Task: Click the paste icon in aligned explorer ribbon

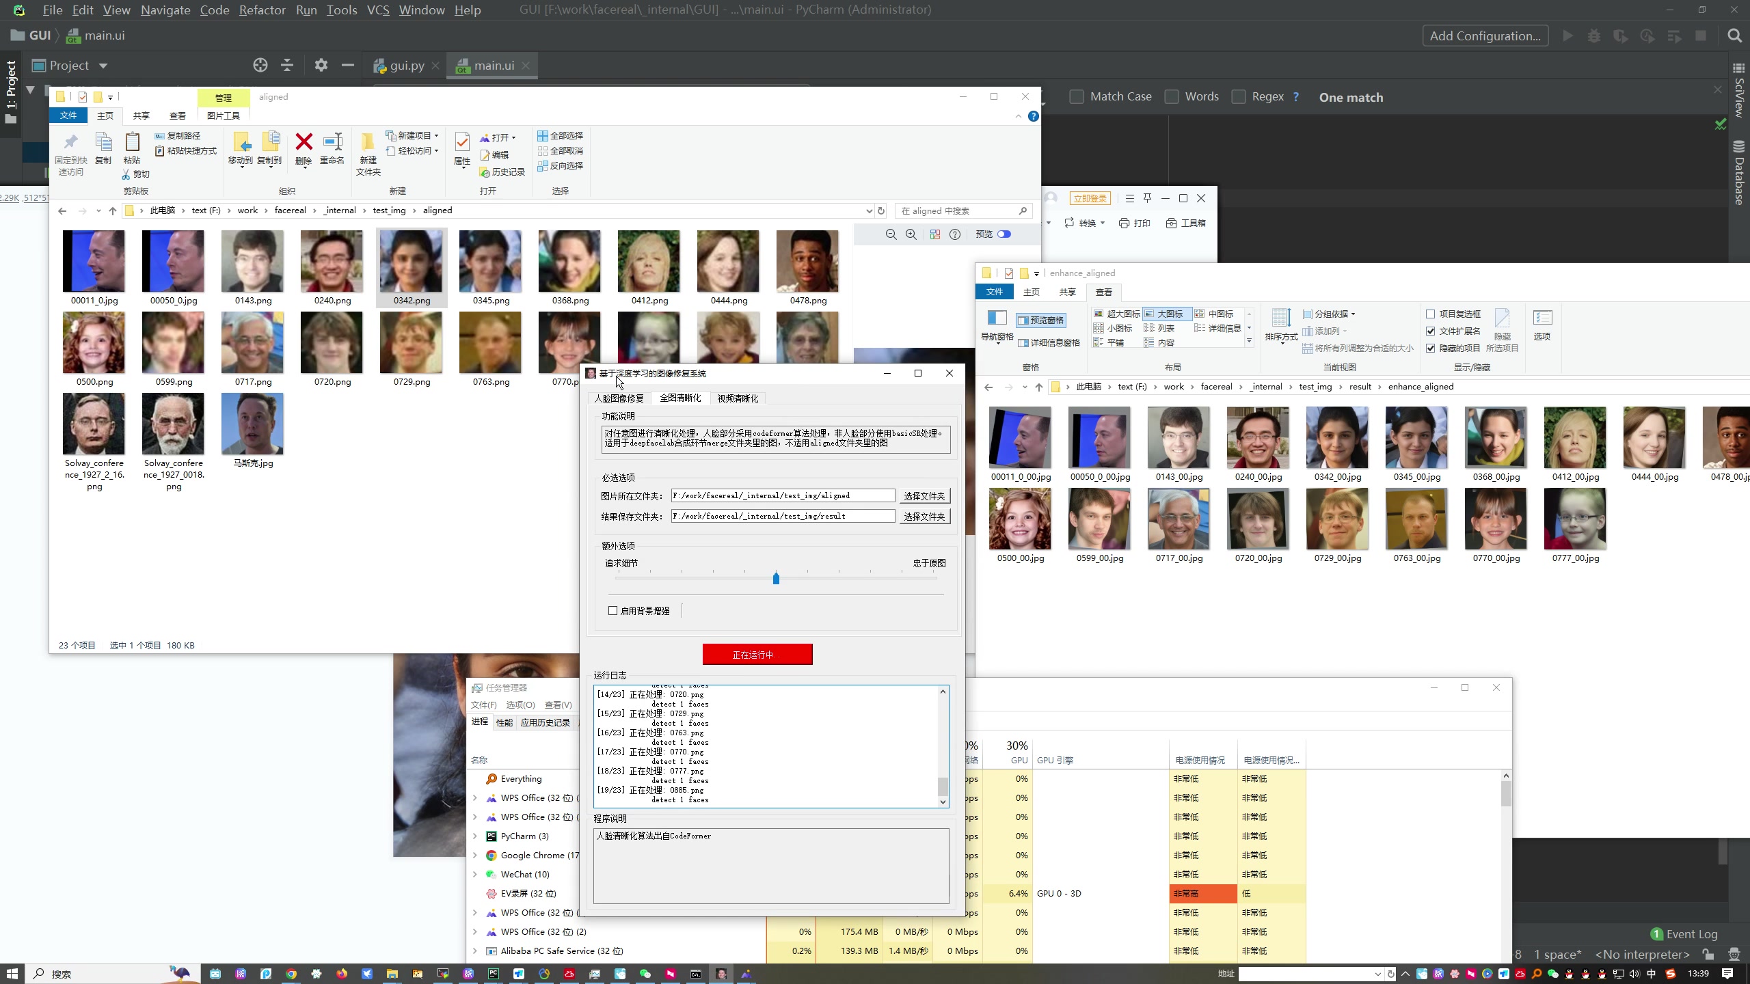Action: 132,142
